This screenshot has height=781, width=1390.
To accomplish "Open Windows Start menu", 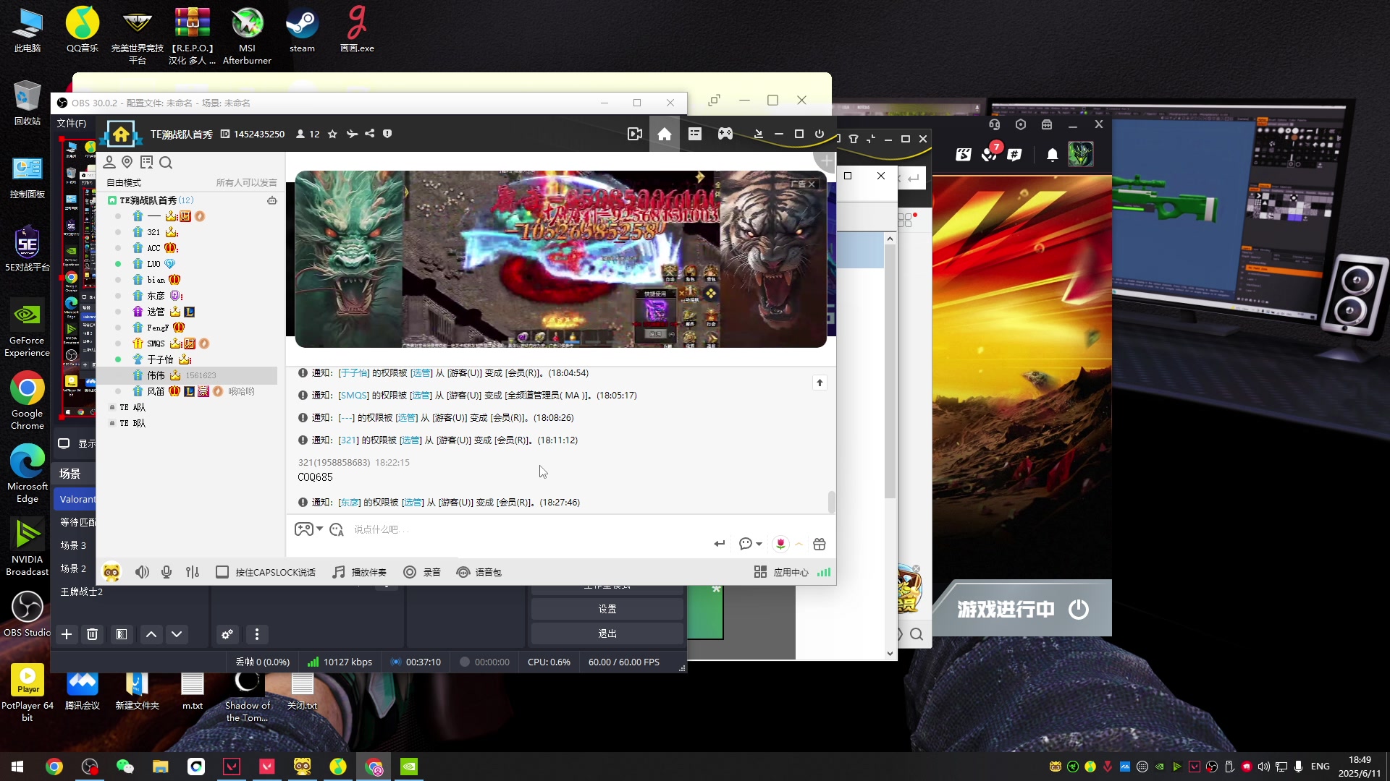I will click(17, 767).
